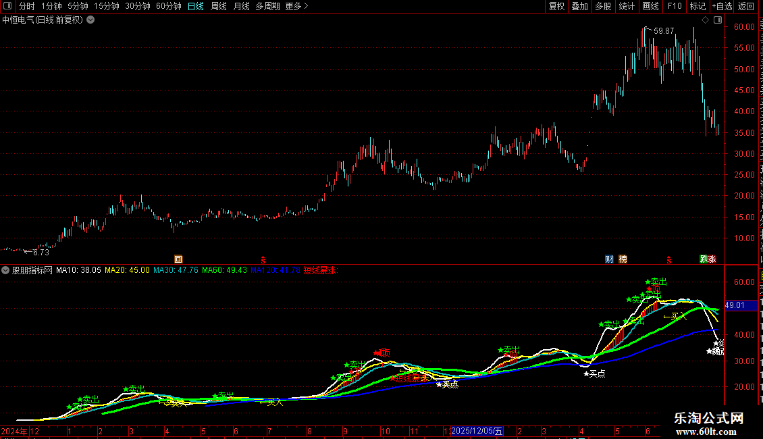The image size is (763, 439).
Task: Click the 榜 ranking marker icon
Action: coord(623,259)
